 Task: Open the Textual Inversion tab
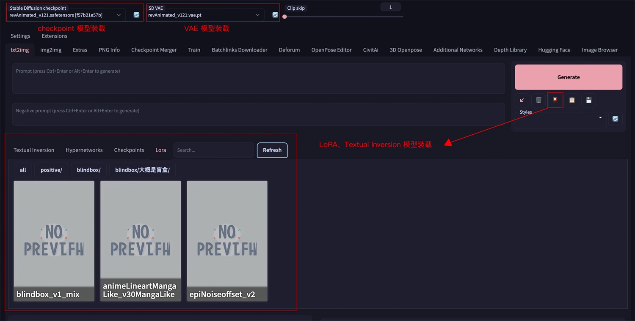click(34, 150)
